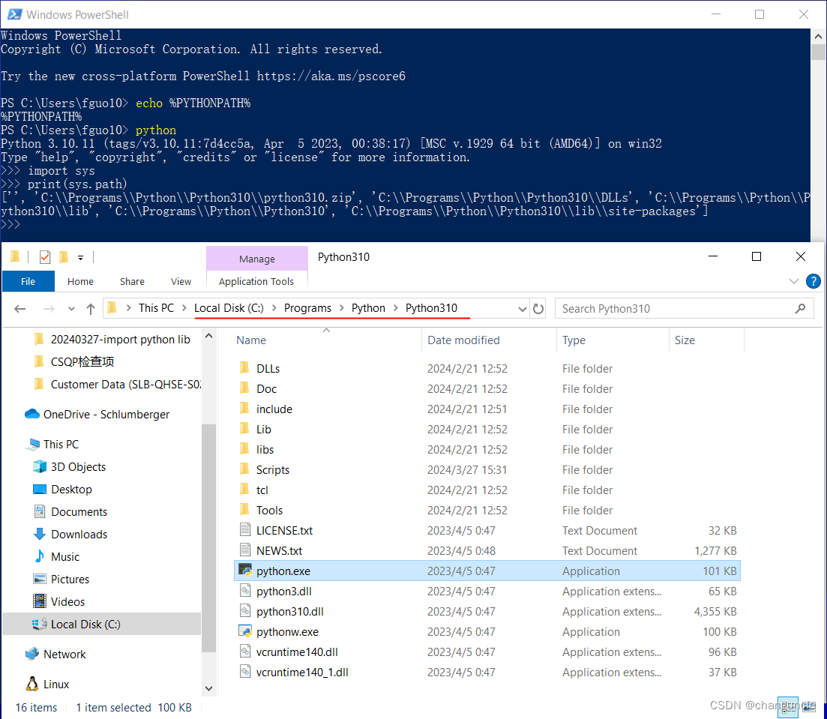Click the Search Python310 box

pos(684,309)
